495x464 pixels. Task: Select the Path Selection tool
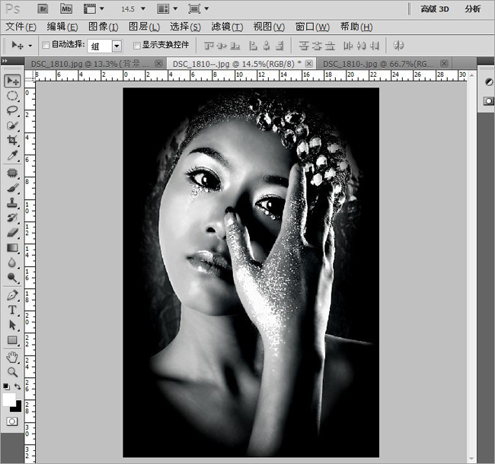click(x=12, y=325)
